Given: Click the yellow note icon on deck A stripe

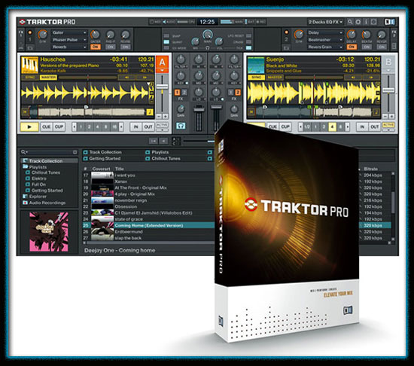Looking at the screenshot, I should (x=150, y=112).
